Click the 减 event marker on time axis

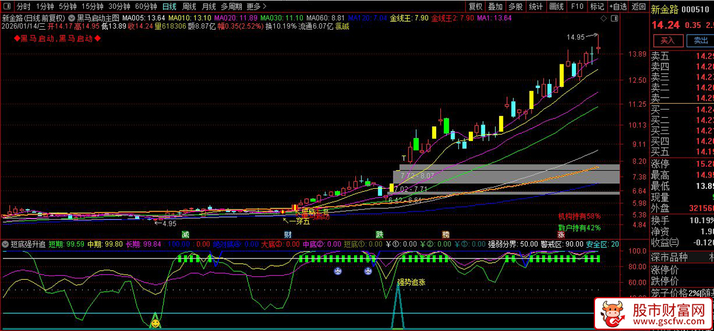click(x=186, y=235)
